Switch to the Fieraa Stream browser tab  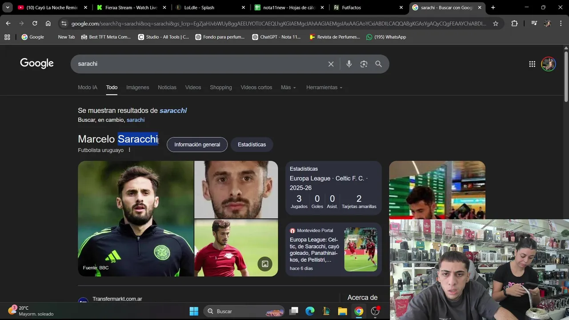[131, 8]
